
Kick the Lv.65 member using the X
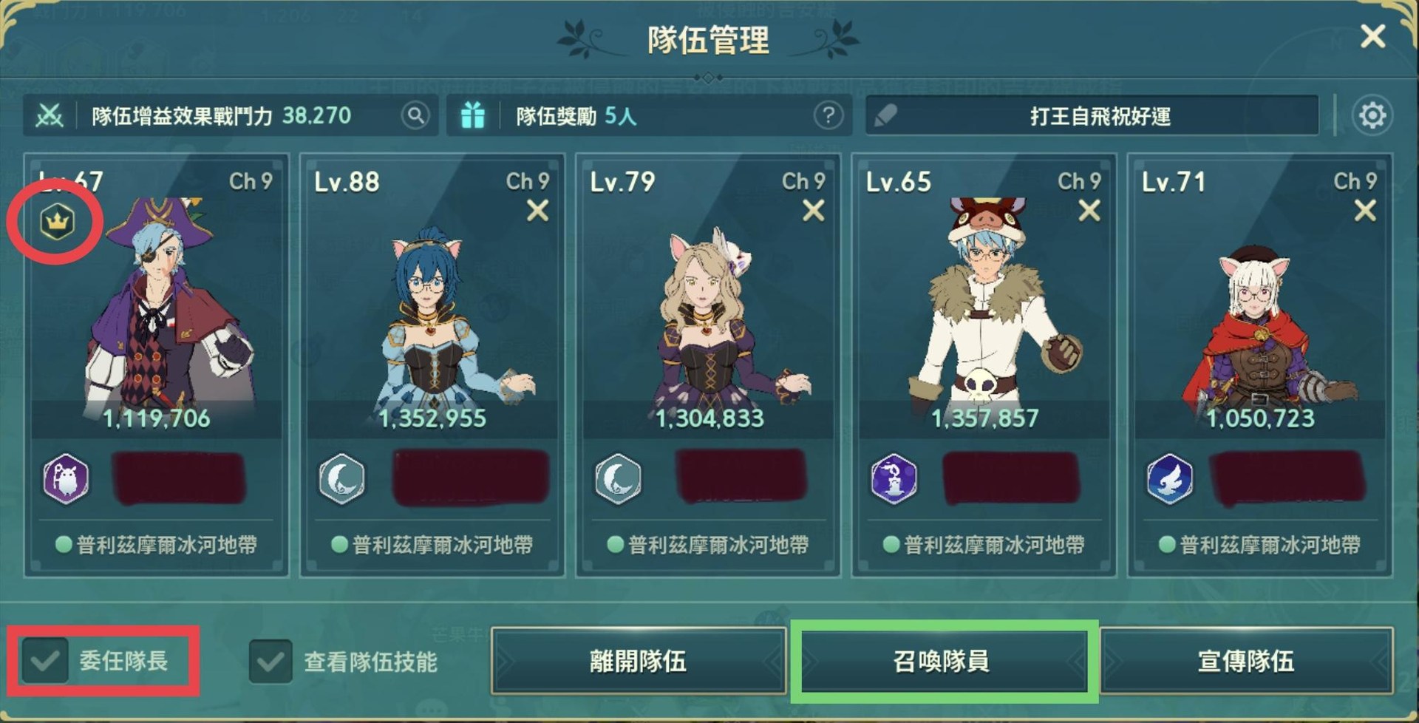[1089, 211]
